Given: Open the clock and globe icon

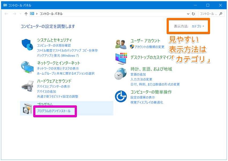Looking at the screenshot, I should pyautogui.click(x=120, y=74).
